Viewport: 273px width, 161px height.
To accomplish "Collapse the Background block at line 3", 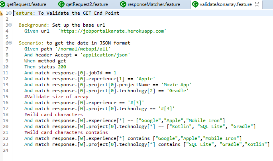I will pos(10,25).
